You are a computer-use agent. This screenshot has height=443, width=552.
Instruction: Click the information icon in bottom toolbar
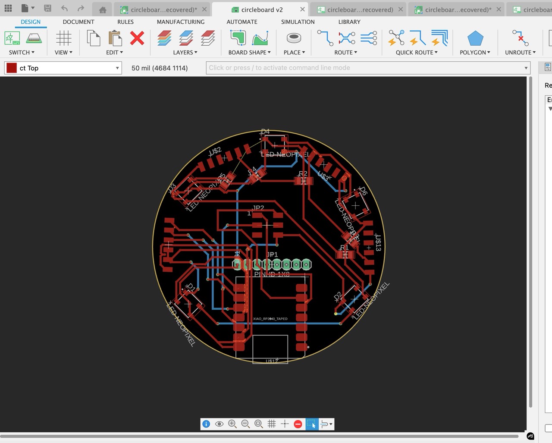[206, 424]
